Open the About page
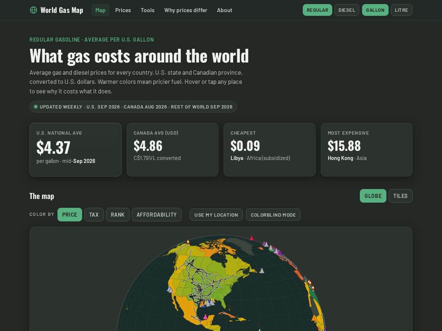 225,10
